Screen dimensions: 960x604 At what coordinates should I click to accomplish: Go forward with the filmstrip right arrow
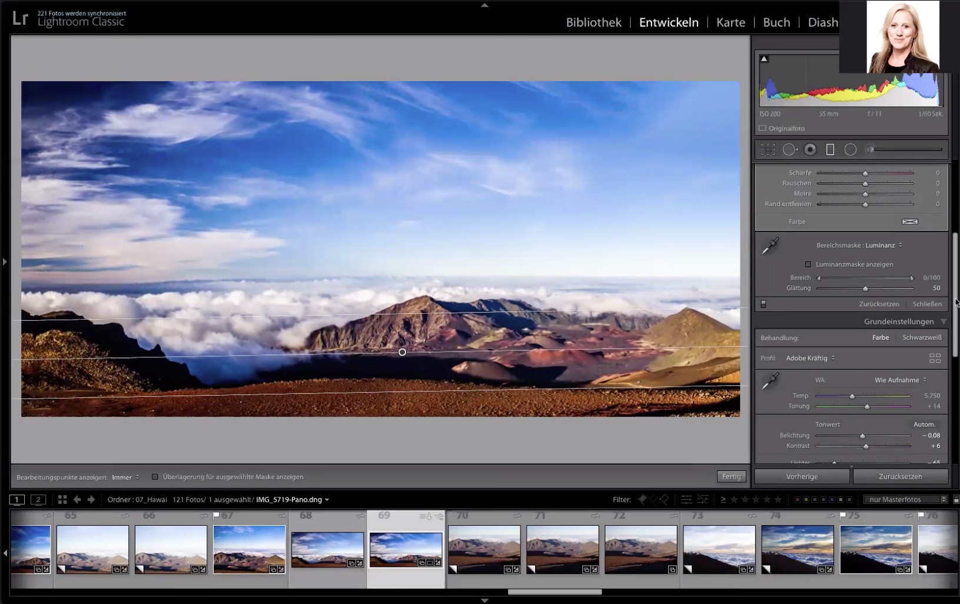(91, 499)
